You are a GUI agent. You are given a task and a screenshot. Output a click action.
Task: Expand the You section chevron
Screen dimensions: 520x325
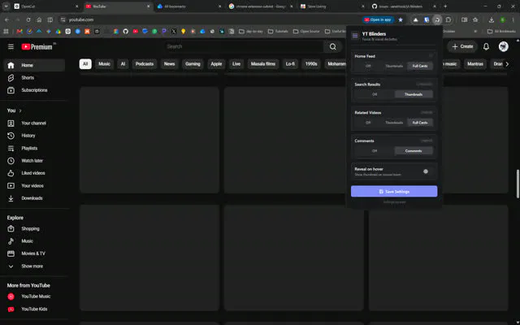pos(20,110)
